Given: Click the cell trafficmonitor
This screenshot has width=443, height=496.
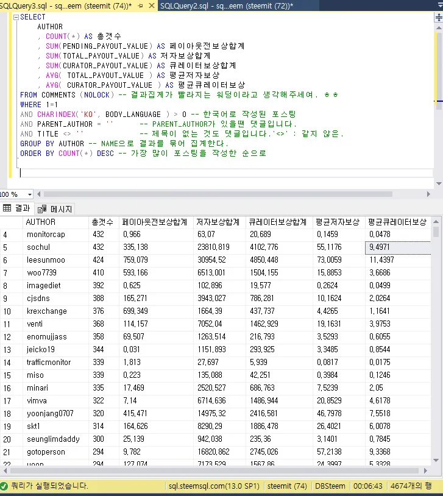Looking at the screenshot, I should coord(55,362).
